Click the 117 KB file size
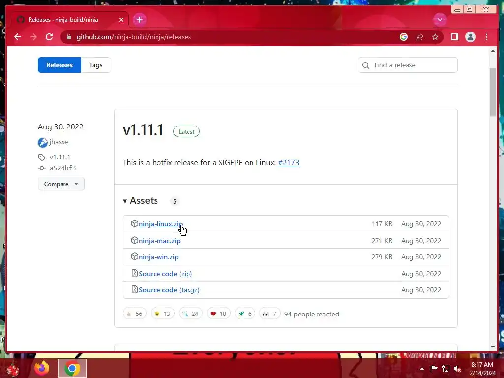 tap(382, 224)
